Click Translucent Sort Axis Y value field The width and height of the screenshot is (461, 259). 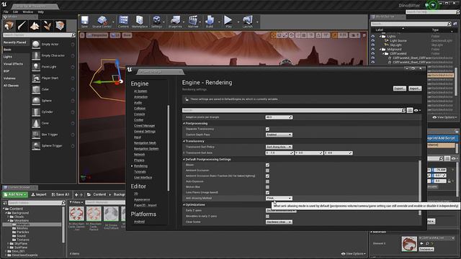[309, 153]
